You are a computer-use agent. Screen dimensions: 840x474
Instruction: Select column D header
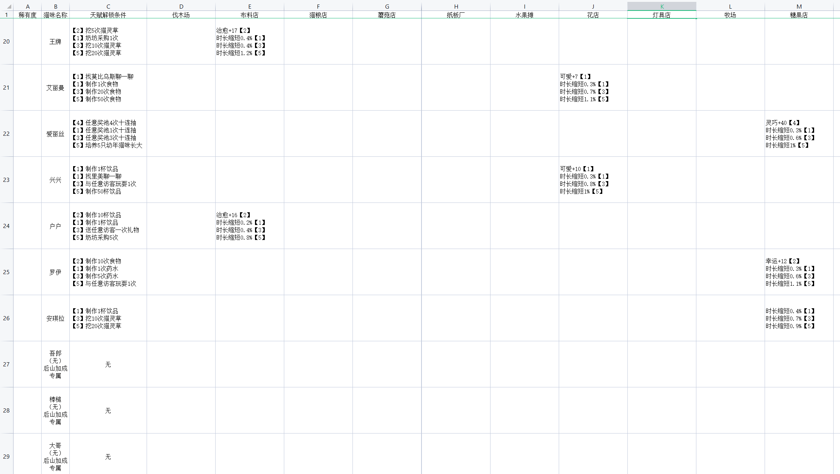(x=181, y=6)
